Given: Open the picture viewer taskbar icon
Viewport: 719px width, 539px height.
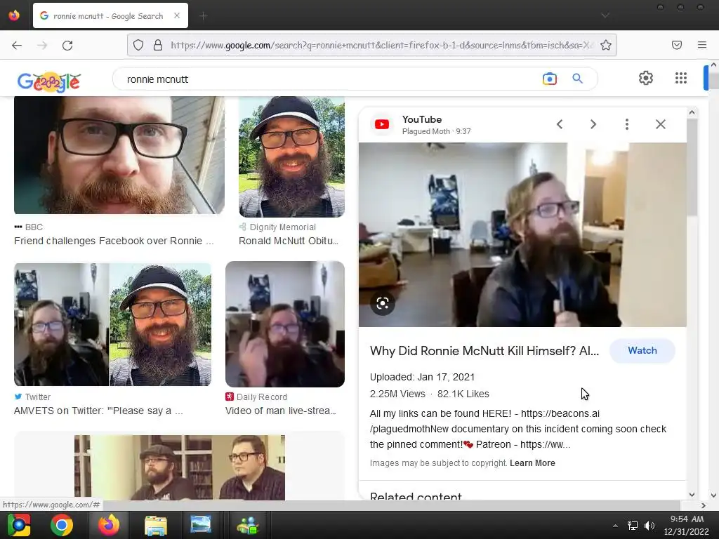Looking at the screenshot, I should 201,524.
